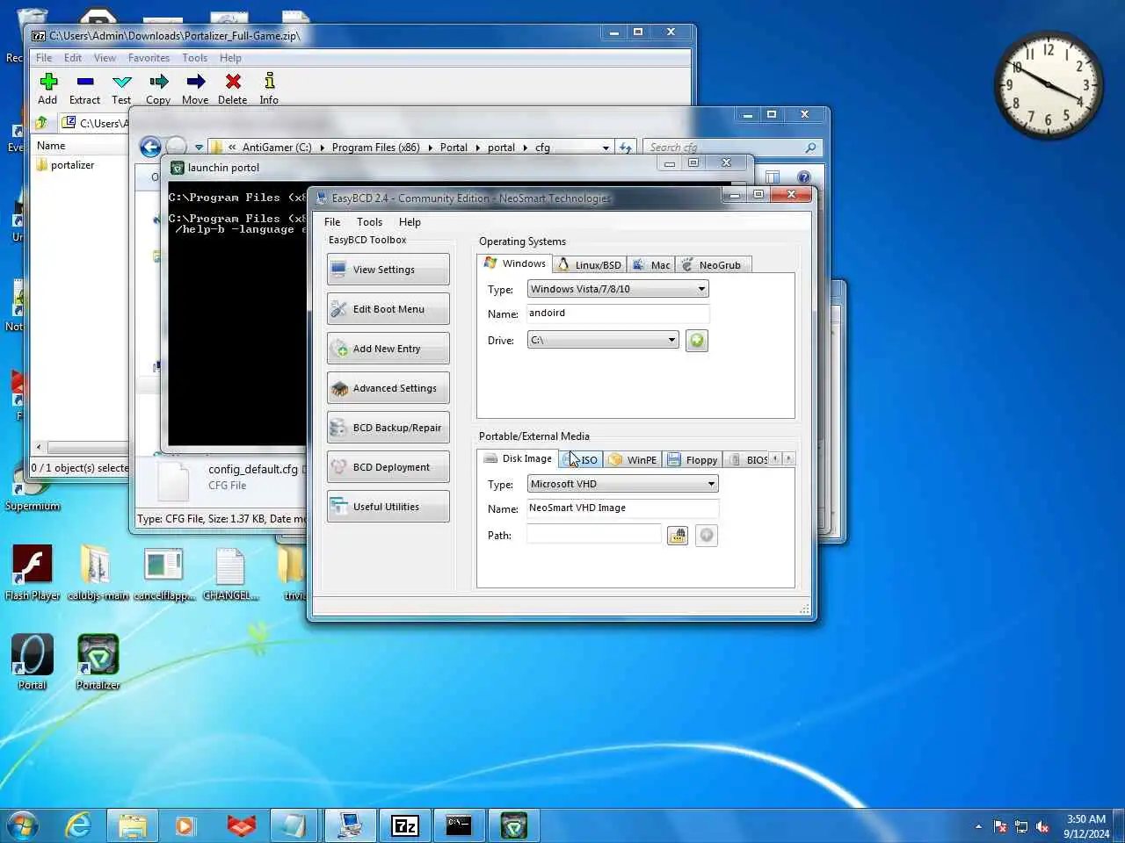1125x843 pixels.
Task: Switch to the WinPE media tab
Action: [633, 459]
